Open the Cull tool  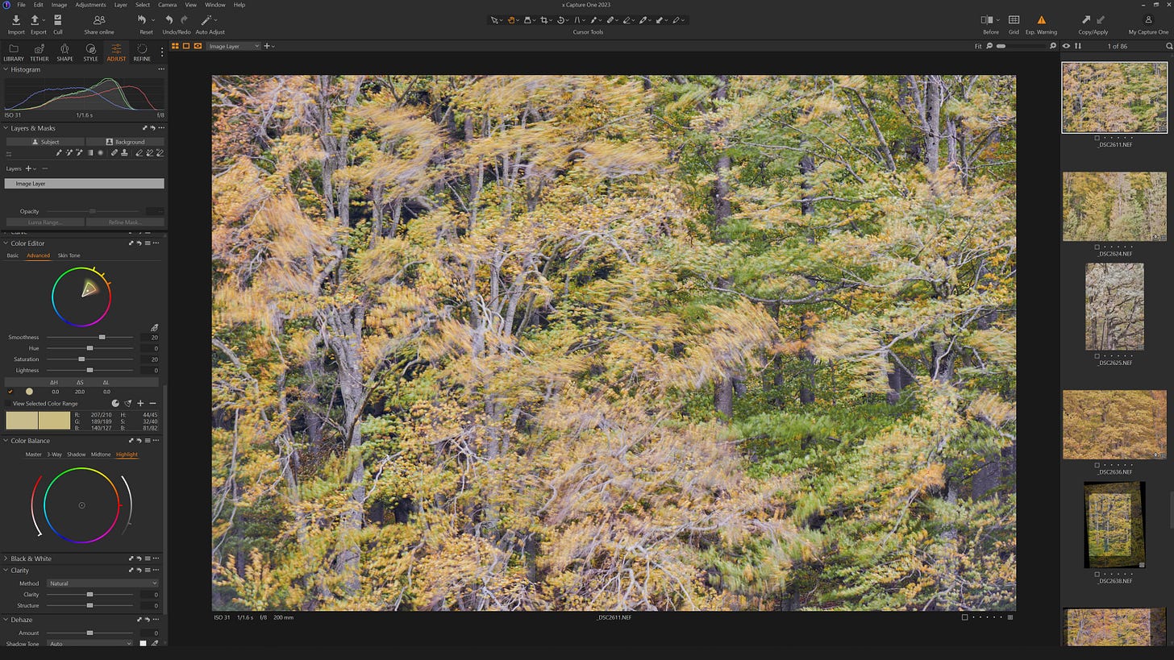pyautogui.click(x=58, y=20)
